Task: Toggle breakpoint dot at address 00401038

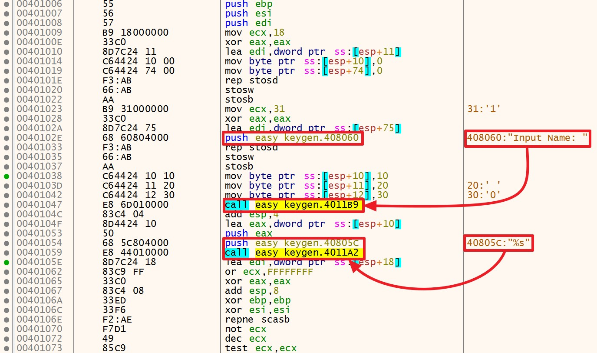Action: 6,176
